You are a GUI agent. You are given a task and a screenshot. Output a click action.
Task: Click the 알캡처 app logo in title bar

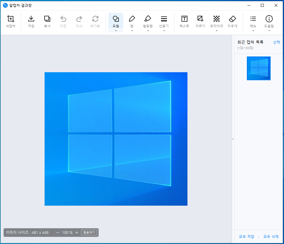click(x=5, y=5)
